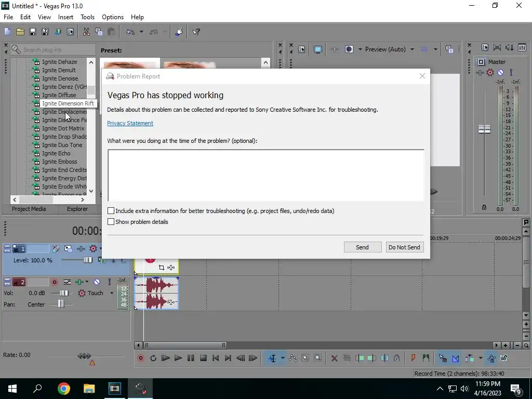Toggle the Enable Snapping icon
The image size is (532, 399).
click(x=443, y=358)
